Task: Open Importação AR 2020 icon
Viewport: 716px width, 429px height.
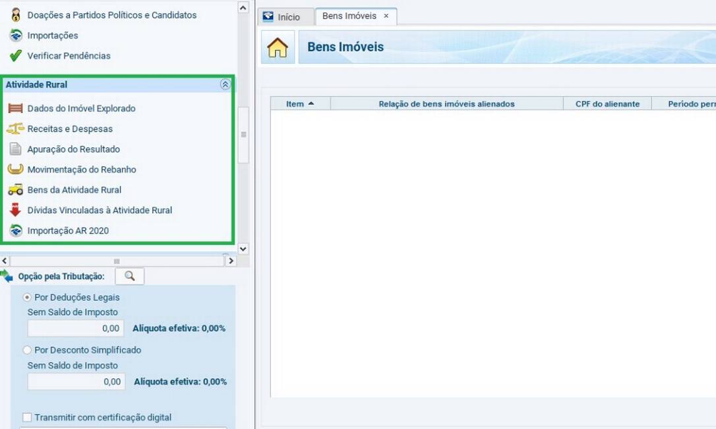Action: [x=15, y=231]
